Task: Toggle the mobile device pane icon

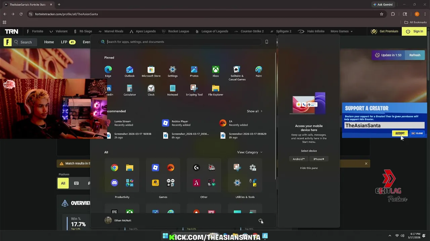Action: [267, 42]
